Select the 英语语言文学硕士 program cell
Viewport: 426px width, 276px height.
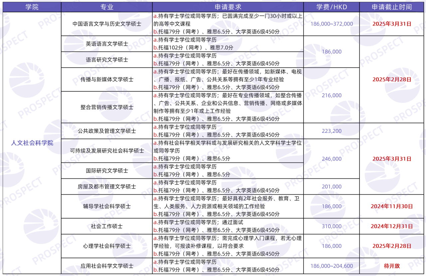pyautogui.click(x=107, y=44)
